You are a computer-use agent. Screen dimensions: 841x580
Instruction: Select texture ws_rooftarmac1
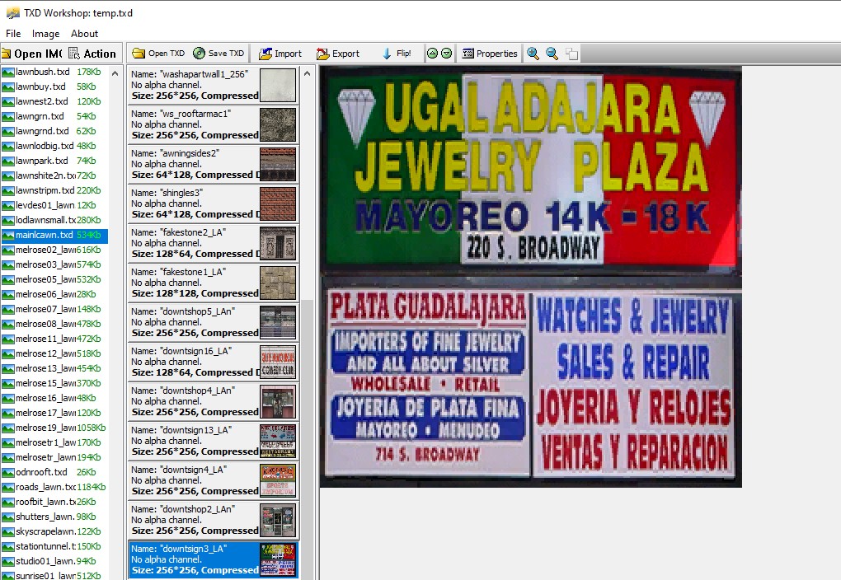coord(213,124)
